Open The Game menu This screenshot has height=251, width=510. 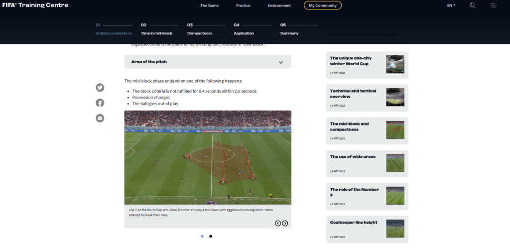[210, 5]
